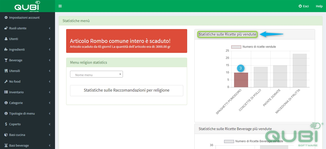Click the QUBI Software logo in header

click(x=27, y=6)
